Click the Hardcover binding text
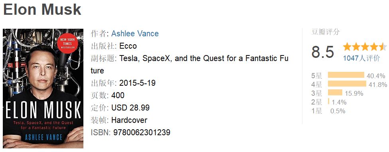This screenshot has width=389, height=152. coord(129,120)
